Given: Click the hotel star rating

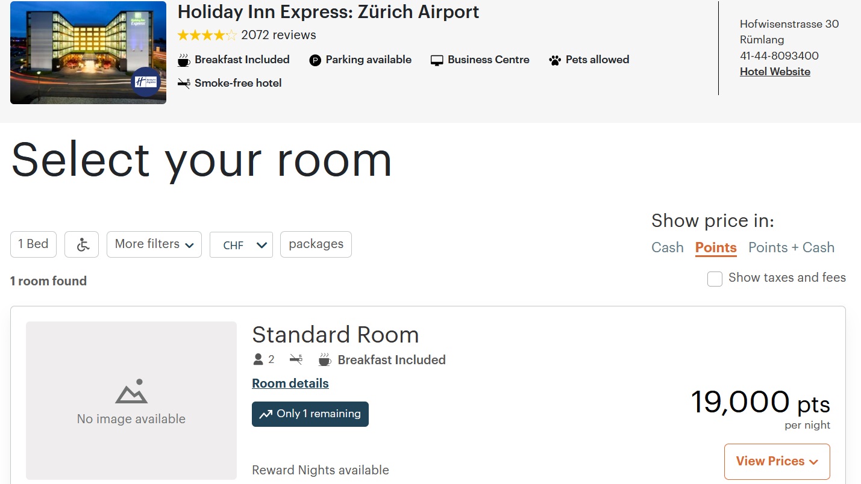Looking at the screenshot, I should click(x=207, y=36).
